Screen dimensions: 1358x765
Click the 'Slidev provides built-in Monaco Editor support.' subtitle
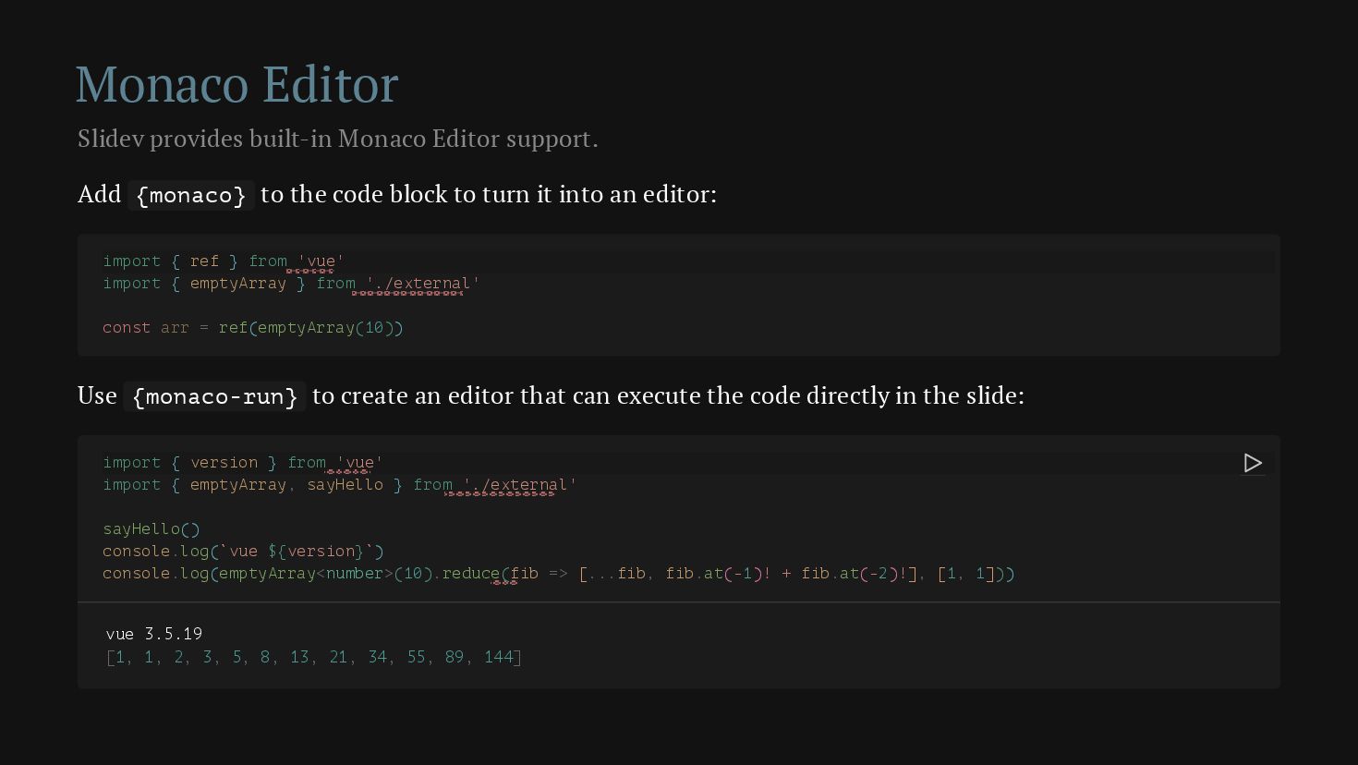tap(338, 139)
